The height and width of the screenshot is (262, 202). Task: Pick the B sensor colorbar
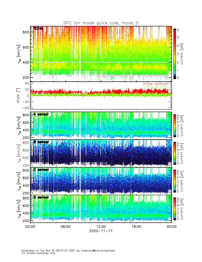[175, 153]
